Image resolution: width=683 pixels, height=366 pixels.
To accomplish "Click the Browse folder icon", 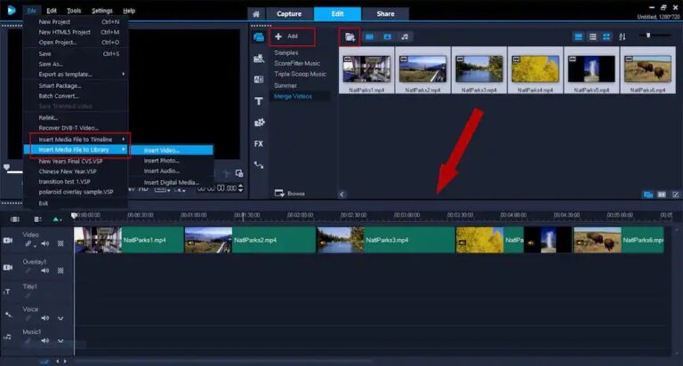I will (x=279, y=193).
